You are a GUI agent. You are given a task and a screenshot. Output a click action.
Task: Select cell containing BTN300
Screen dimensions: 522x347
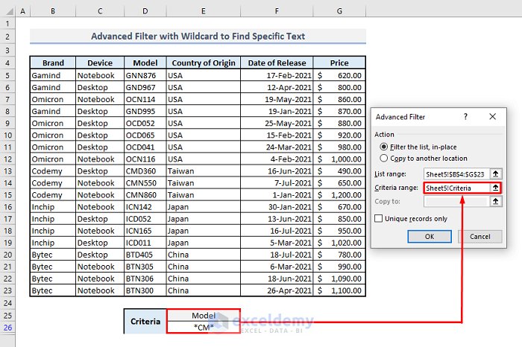pyautogui.click(x=145, y=290)
